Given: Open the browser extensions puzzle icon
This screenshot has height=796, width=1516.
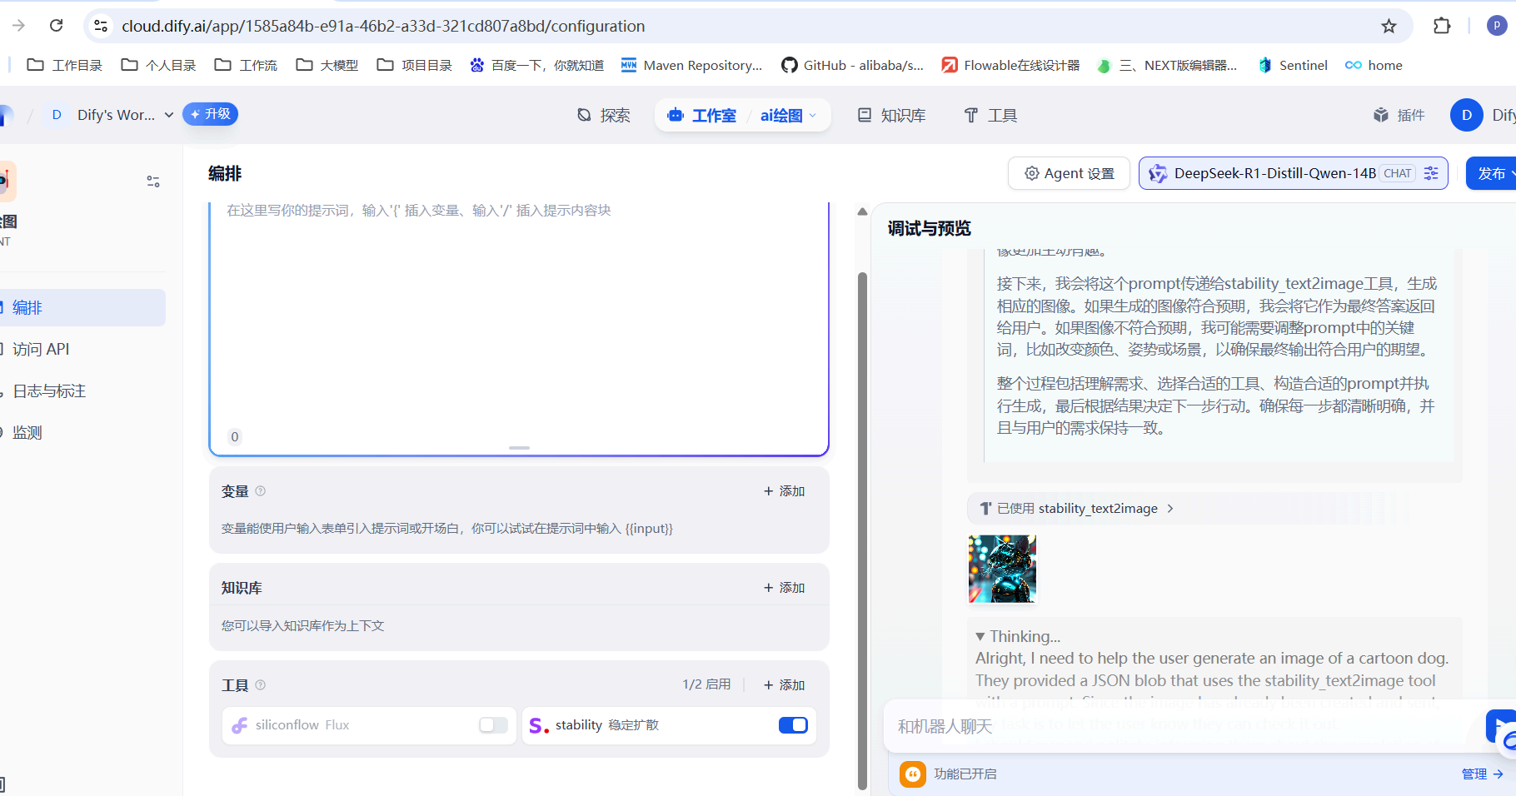Looking at the screenshot, I should tap(1442, 26).
